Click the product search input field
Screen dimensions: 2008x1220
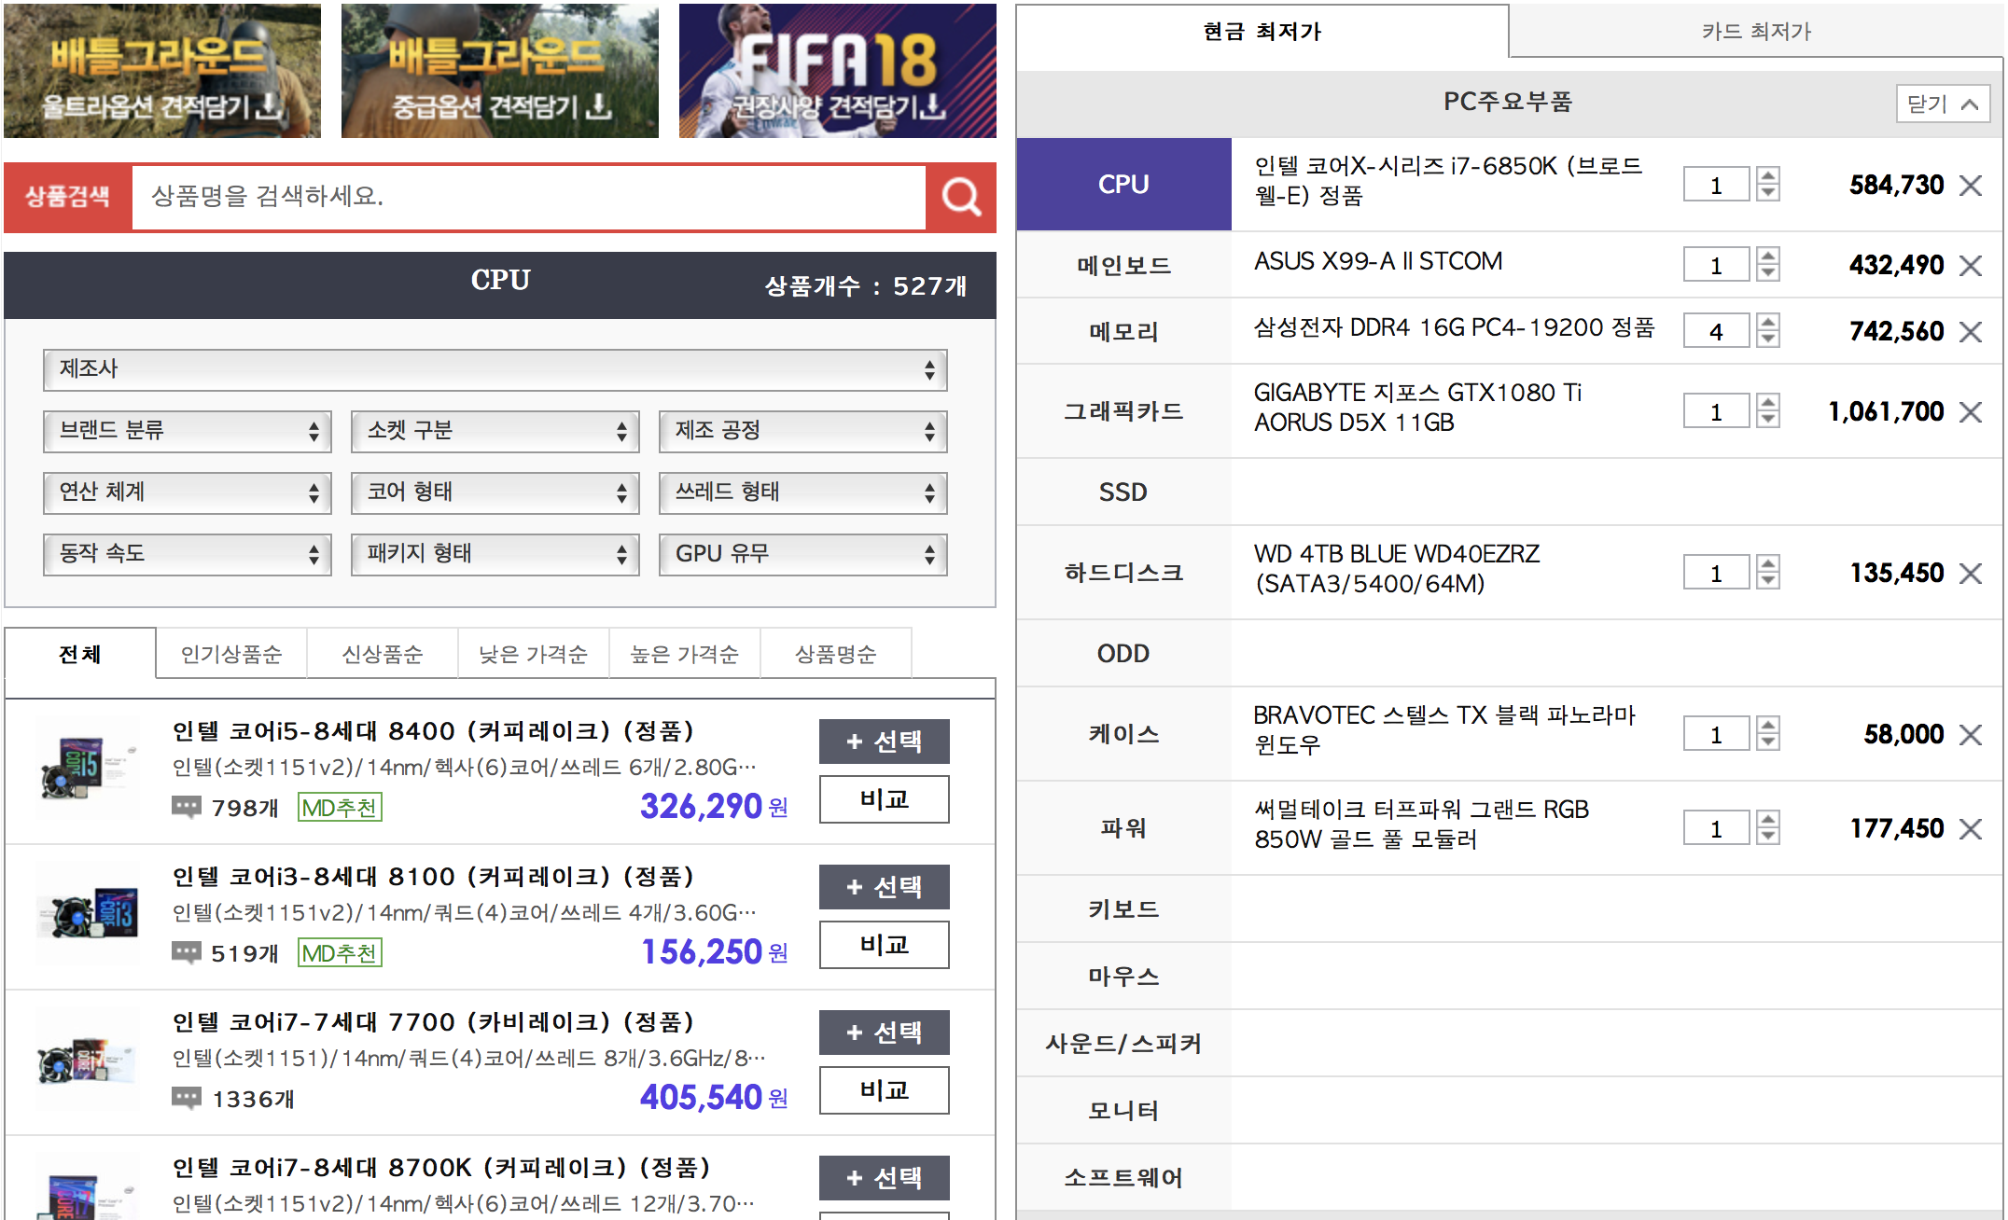[529, 197]
